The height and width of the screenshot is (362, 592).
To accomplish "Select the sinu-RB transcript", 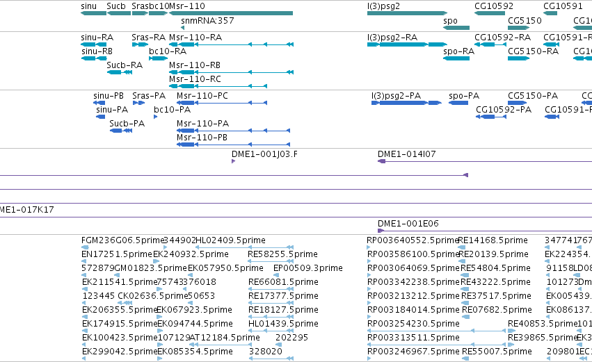I will (x=95, y=58).
